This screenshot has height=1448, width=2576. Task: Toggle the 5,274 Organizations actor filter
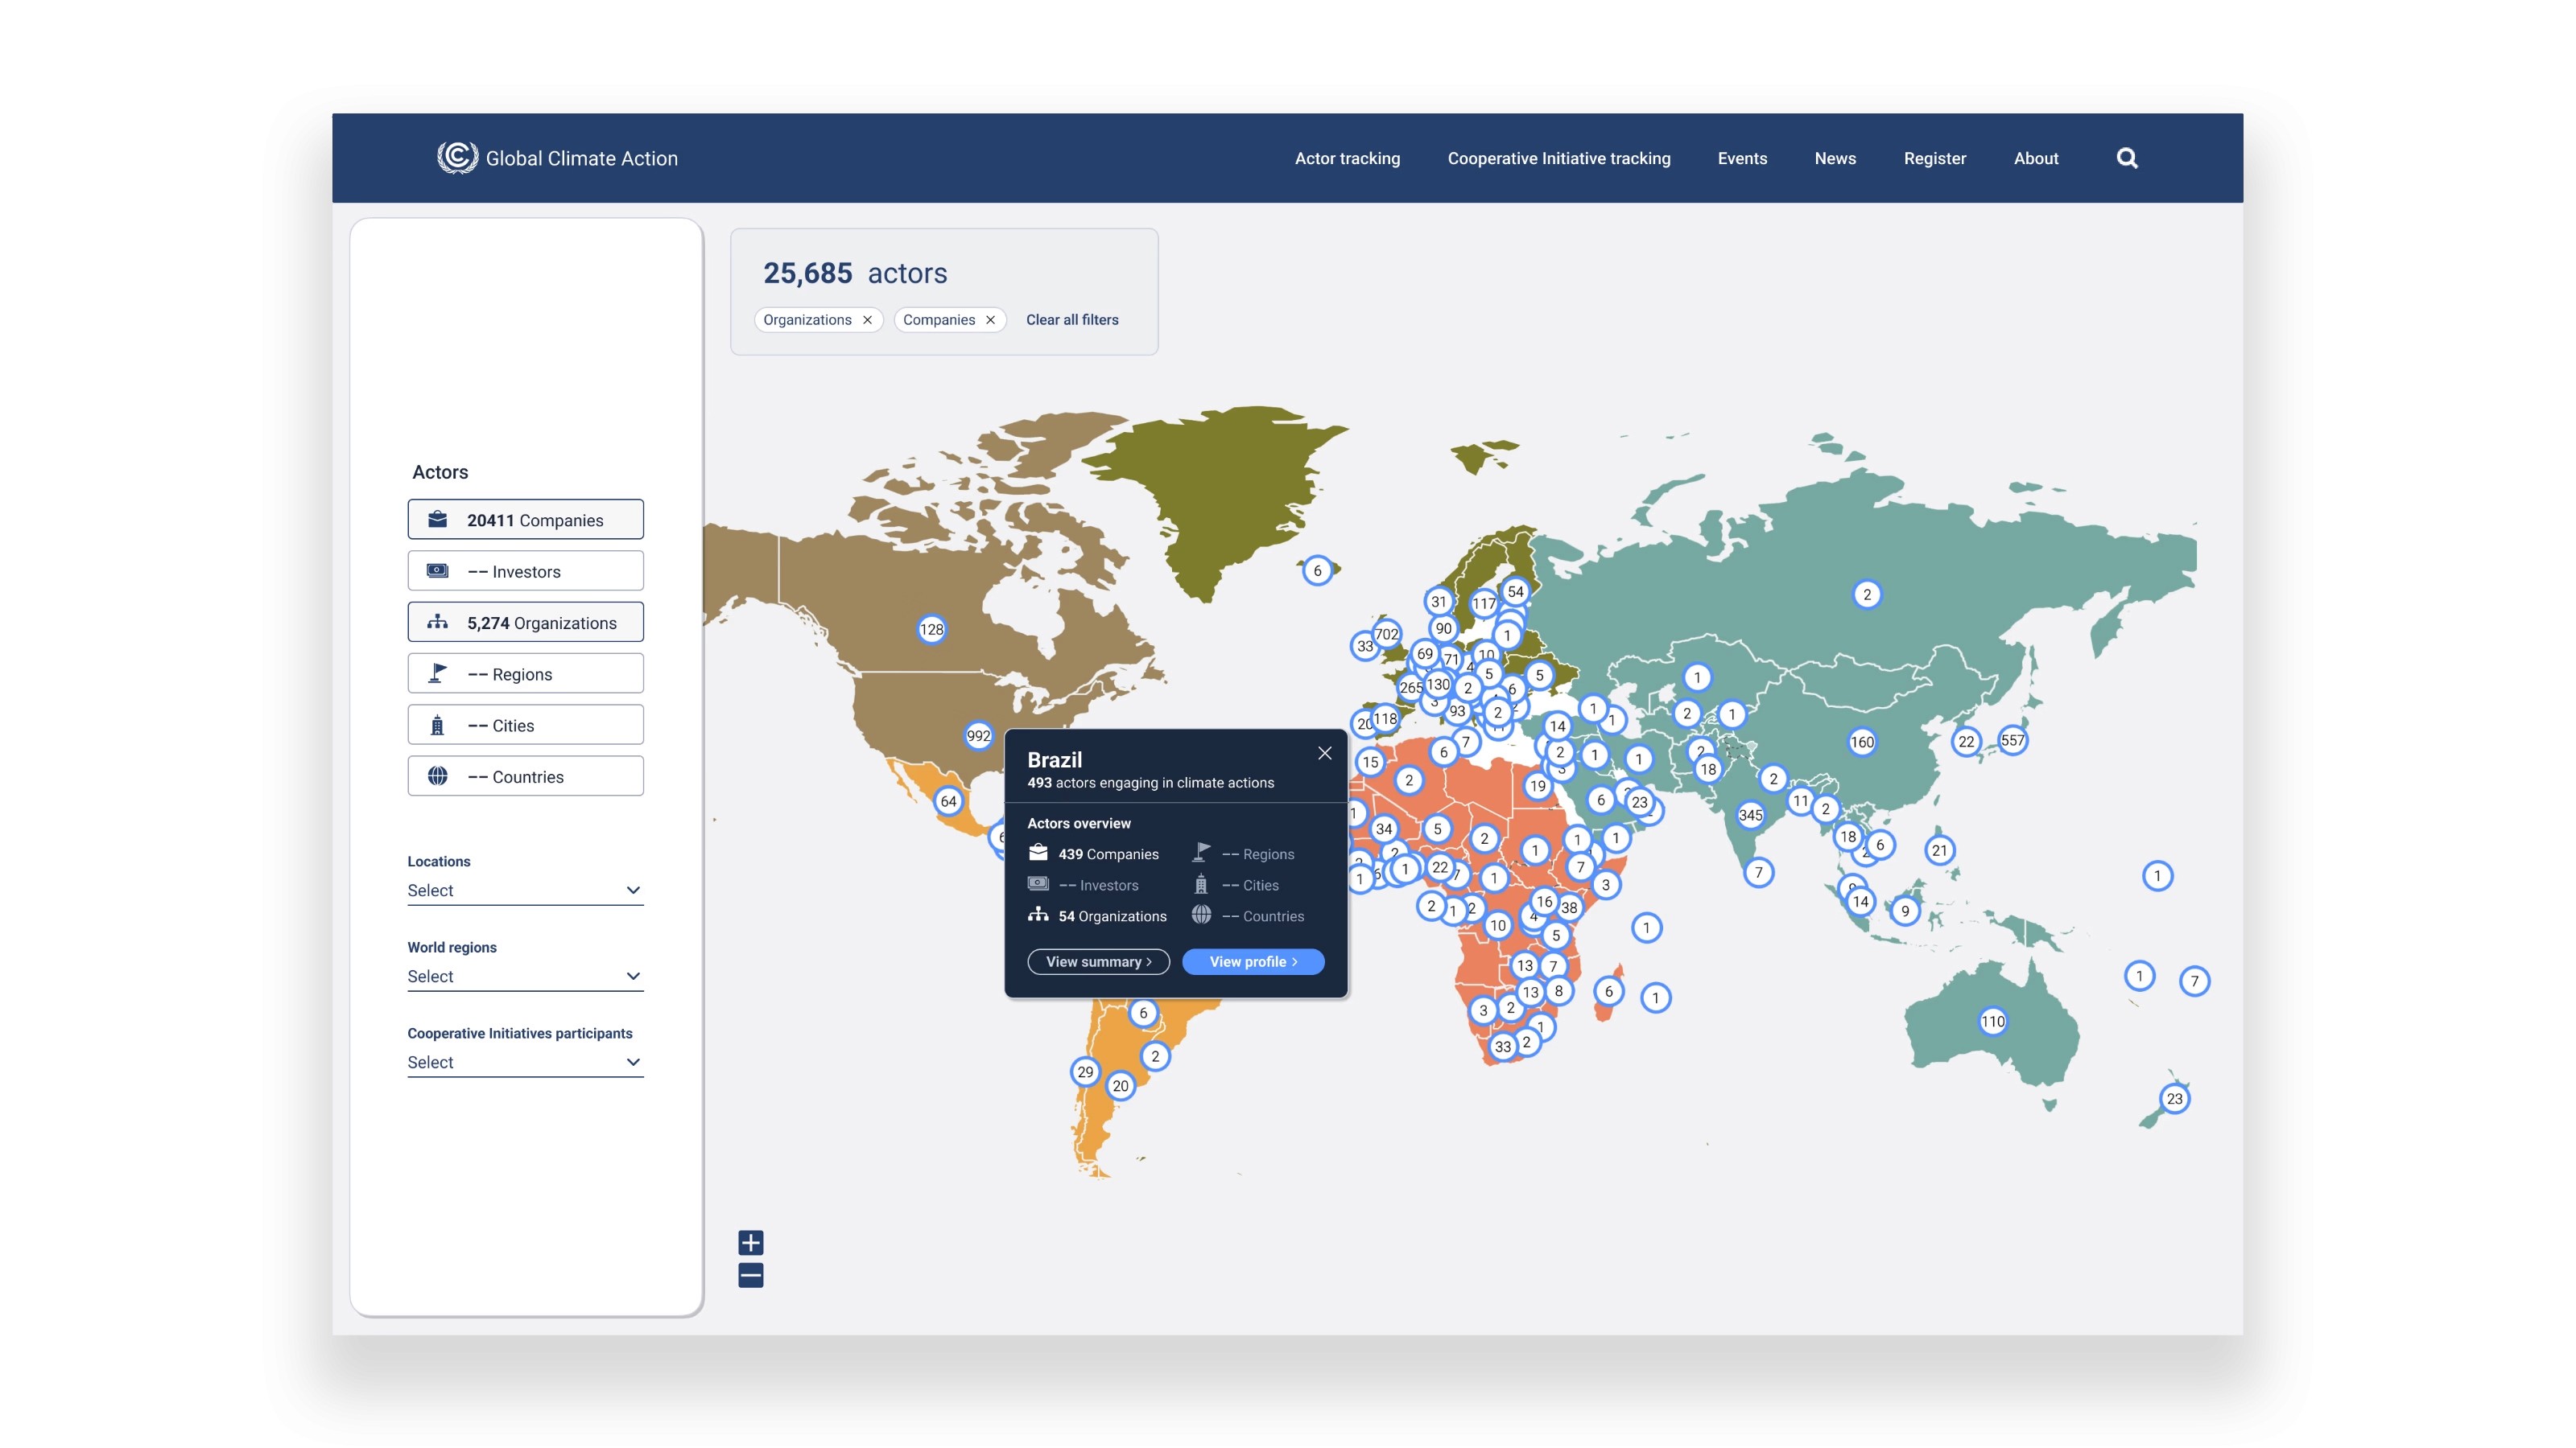click(525, 623)
